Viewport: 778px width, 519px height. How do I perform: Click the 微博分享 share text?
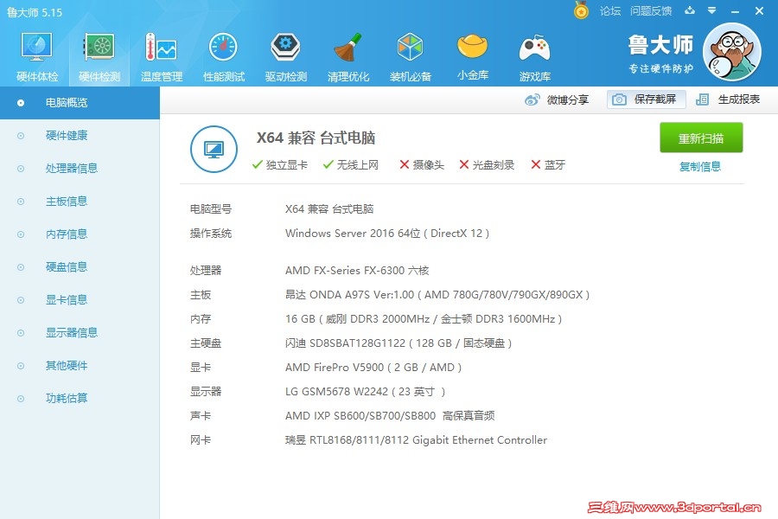click(568, 99)
